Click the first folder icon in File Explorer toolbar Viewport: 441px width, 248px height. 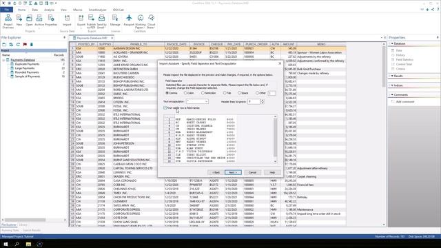coord(4,44)
